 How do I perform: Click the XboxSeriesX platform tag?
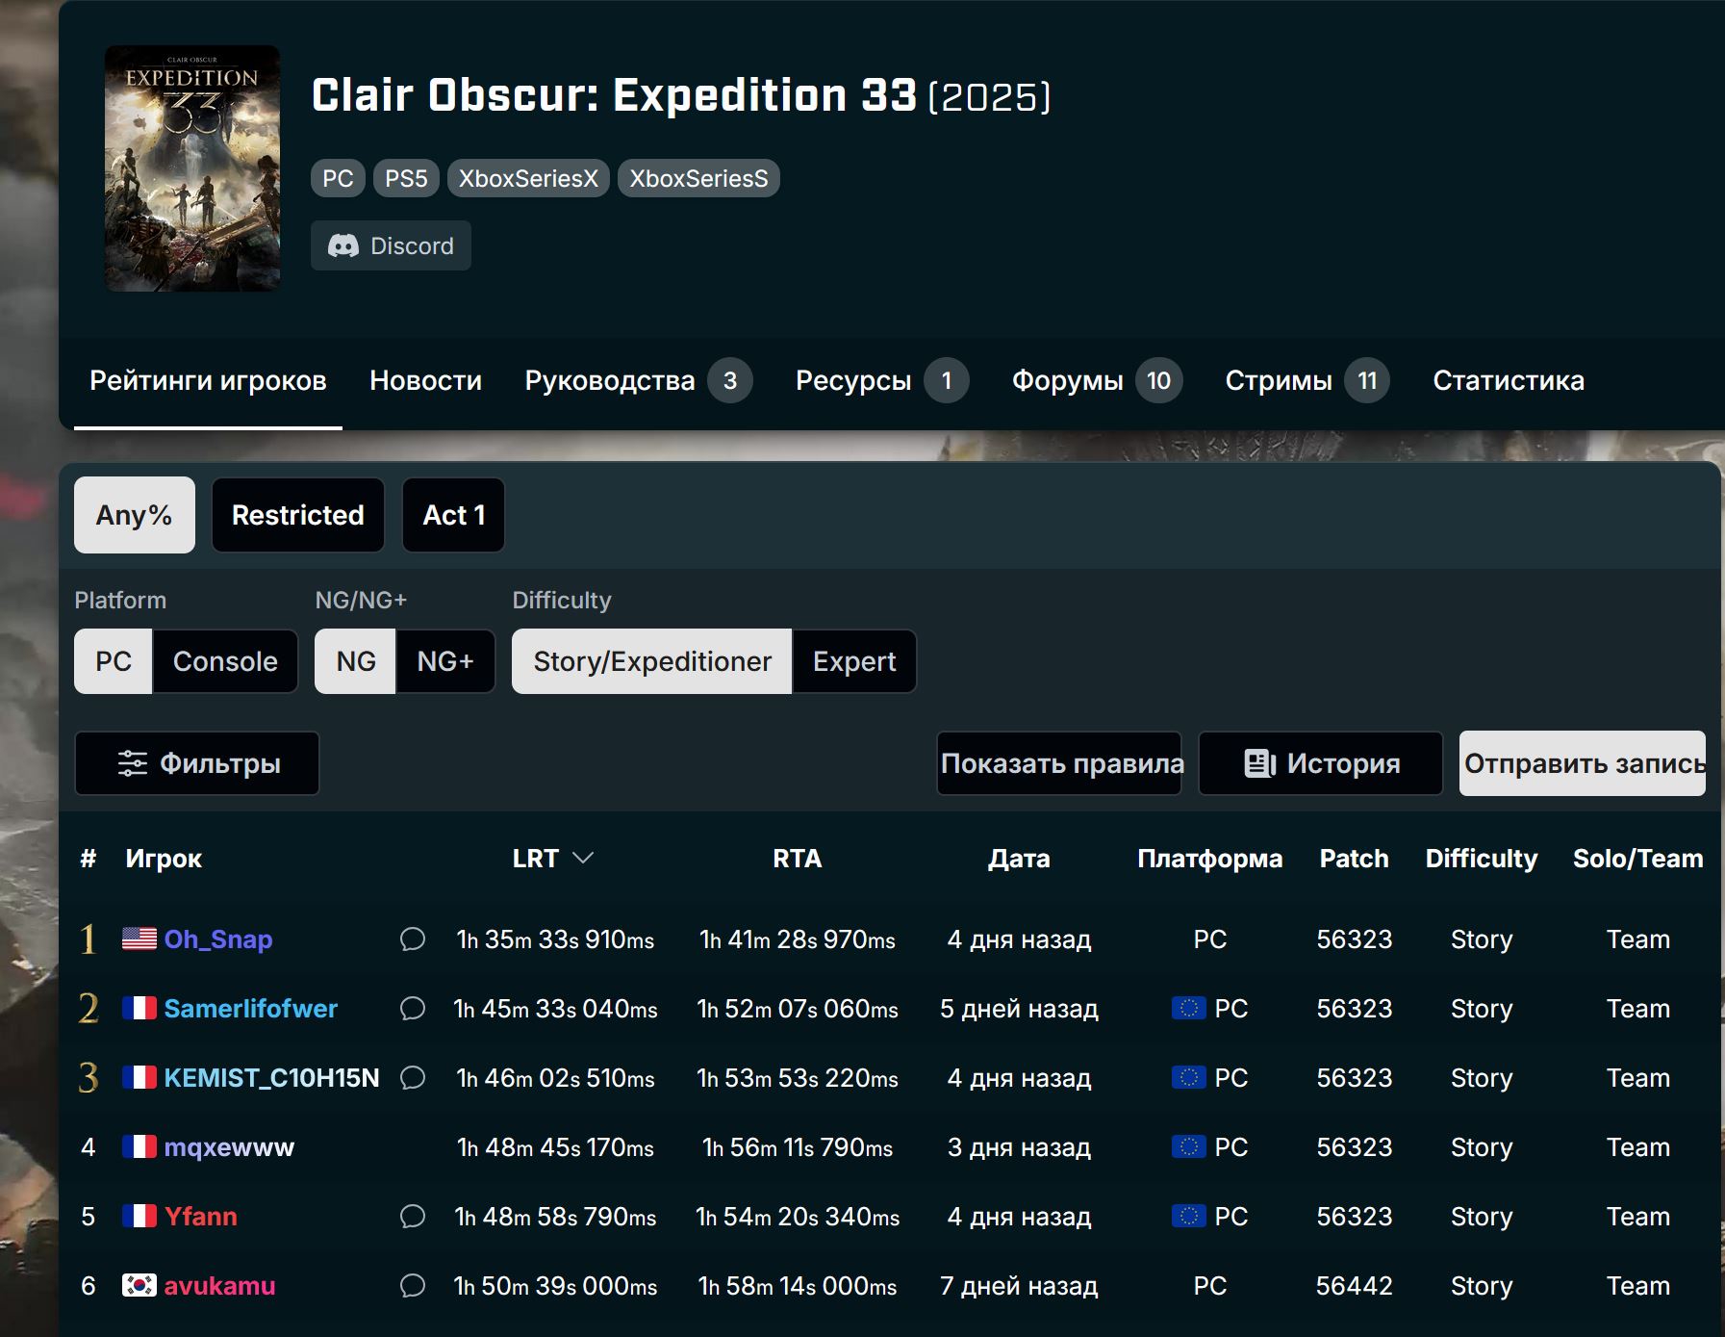[x=528, y=179]
